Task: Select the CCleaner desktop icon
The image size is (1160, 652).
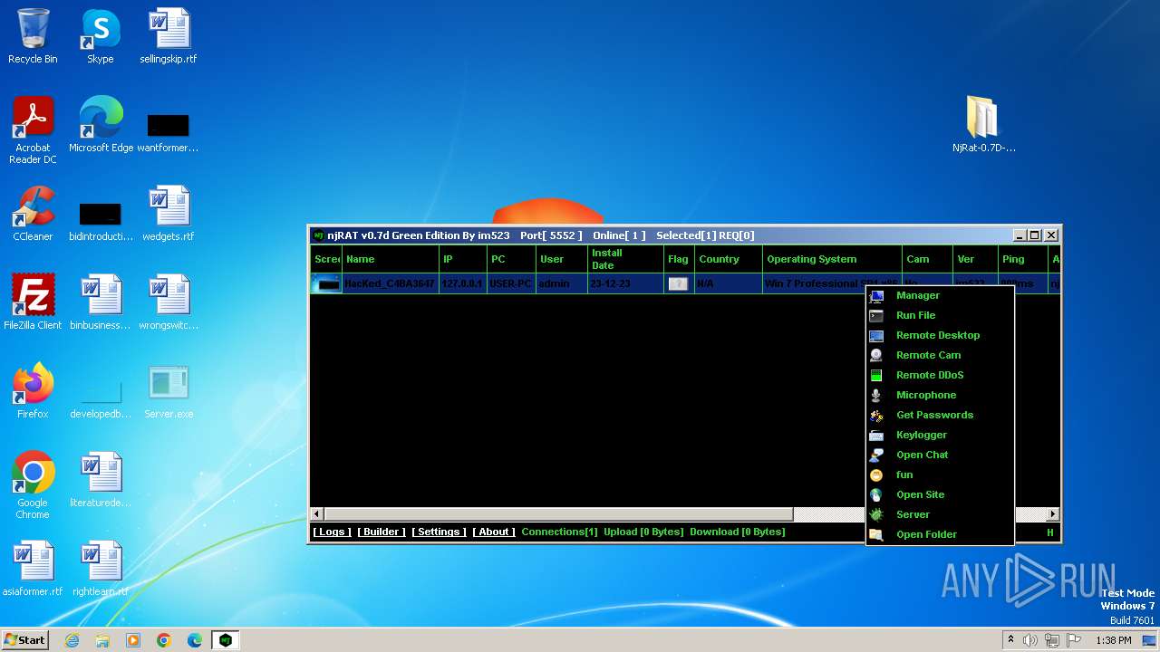Action: click(33, 215)
